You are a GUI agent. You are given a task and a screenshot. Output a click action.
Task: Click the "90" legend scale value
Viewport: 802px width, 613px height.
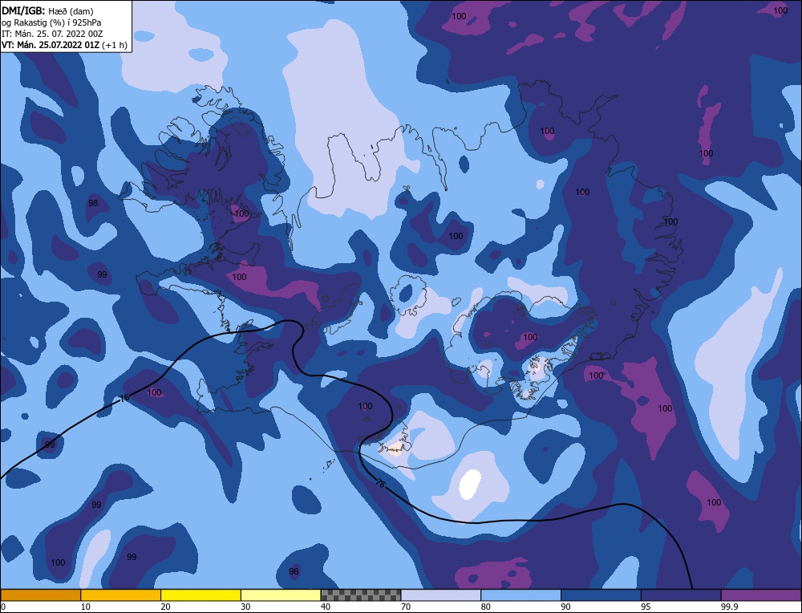pos(566,607)
